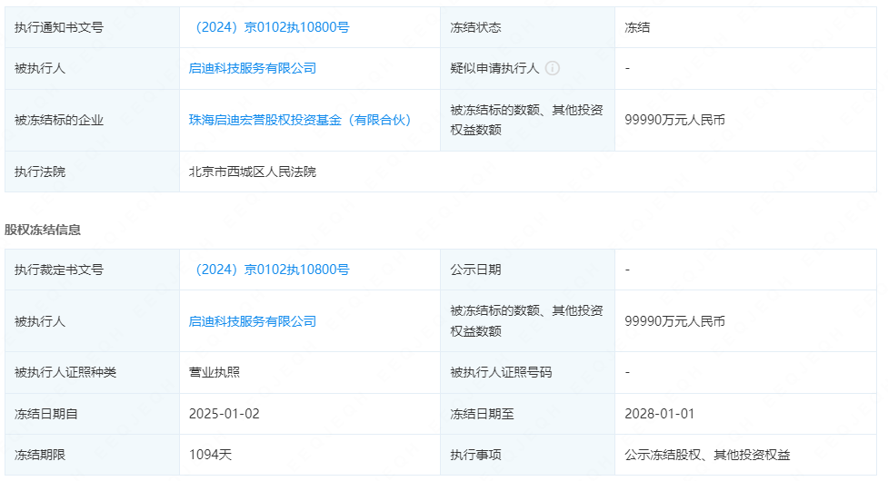Screen dimensions: 888x481
Task: Click the 被执行人证照种类 label
Action: (x=65, y=372)
